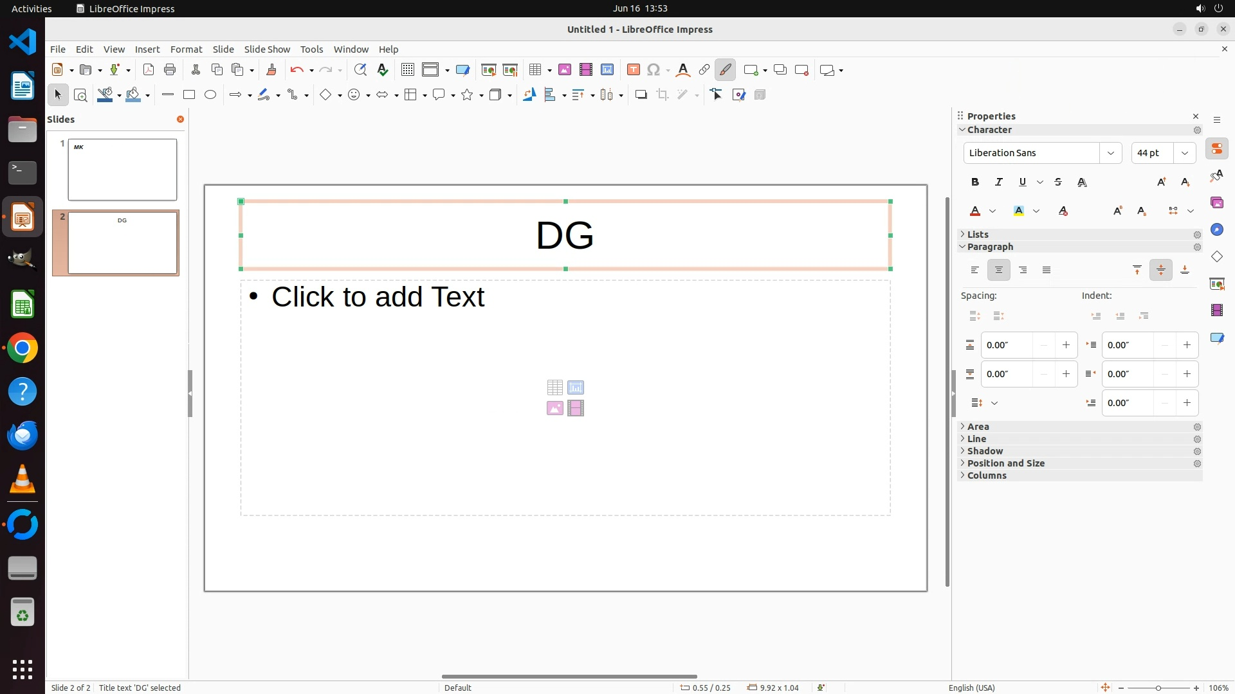Open the Slide Show menu
1235x694 pixels.
pyautogui.click(x=267, y=49)
